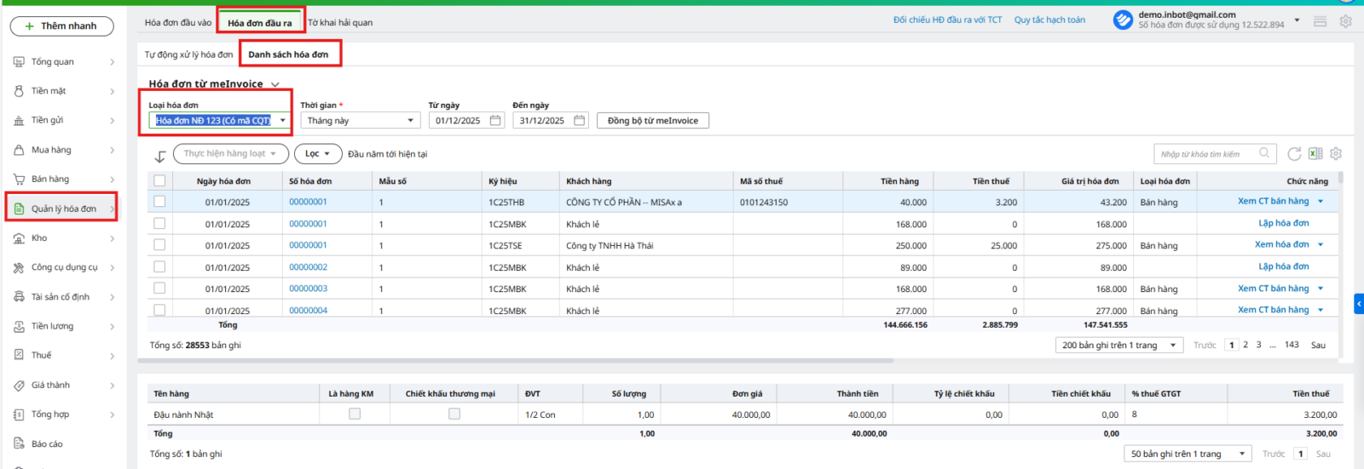Screen dimensions: 1364x469
Task: Open the Quy tắc hạch toán link
Action: [1049, 20]
